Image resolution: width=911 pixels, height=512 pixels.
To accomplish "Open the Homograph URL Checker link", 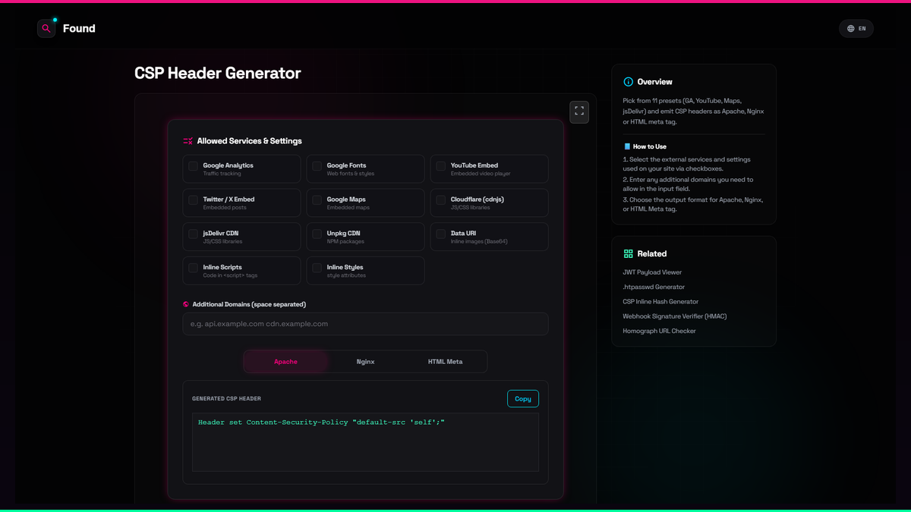I will pos(659,331).
